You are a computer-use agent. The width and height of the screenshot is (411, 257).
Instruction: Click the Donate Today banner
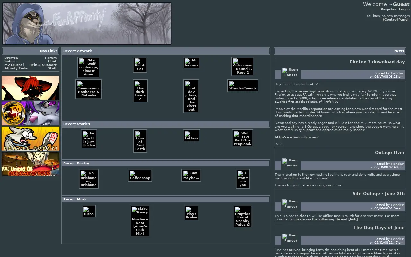31,138
